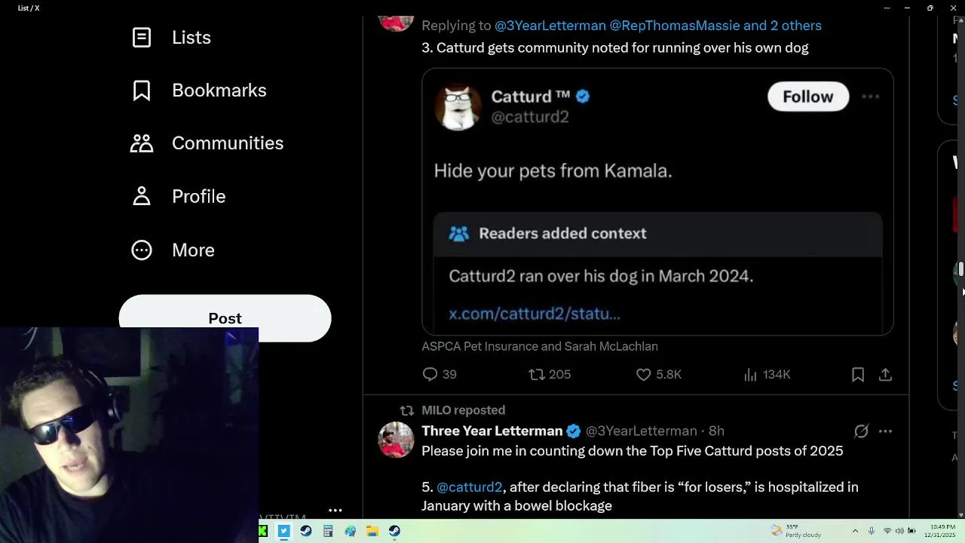Viewport: 965px width, 543px height.
Task: Share the Catturd community note post
Action: [x=886, y=374]
